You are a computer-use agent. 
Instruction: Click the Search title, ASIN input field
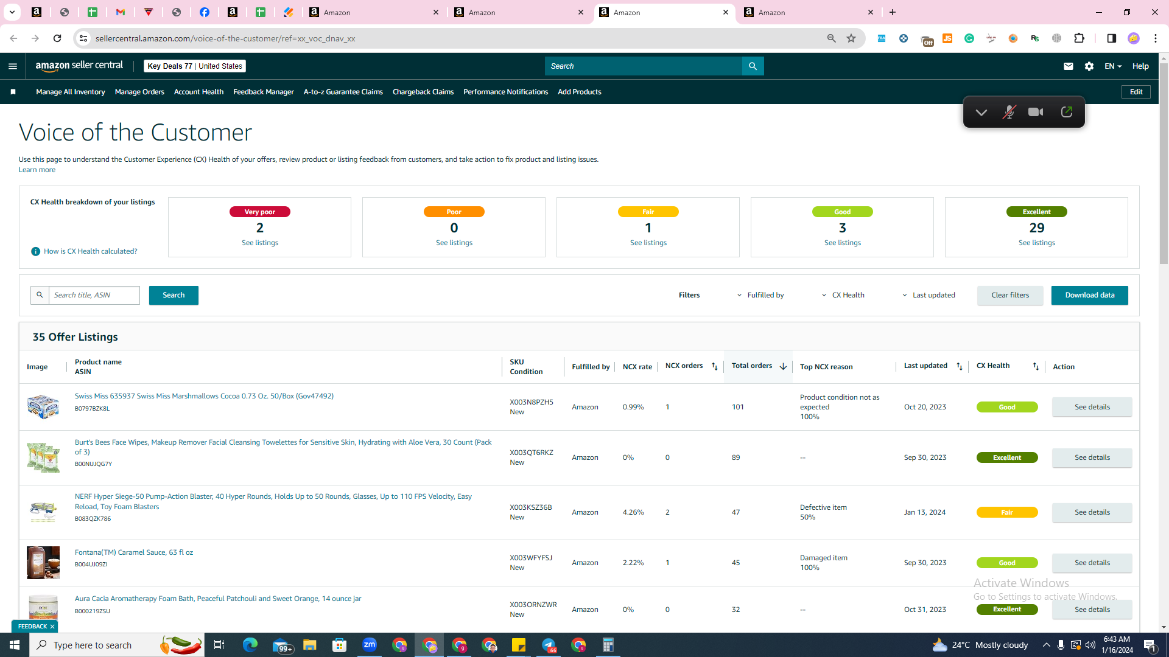click(94, 295)
